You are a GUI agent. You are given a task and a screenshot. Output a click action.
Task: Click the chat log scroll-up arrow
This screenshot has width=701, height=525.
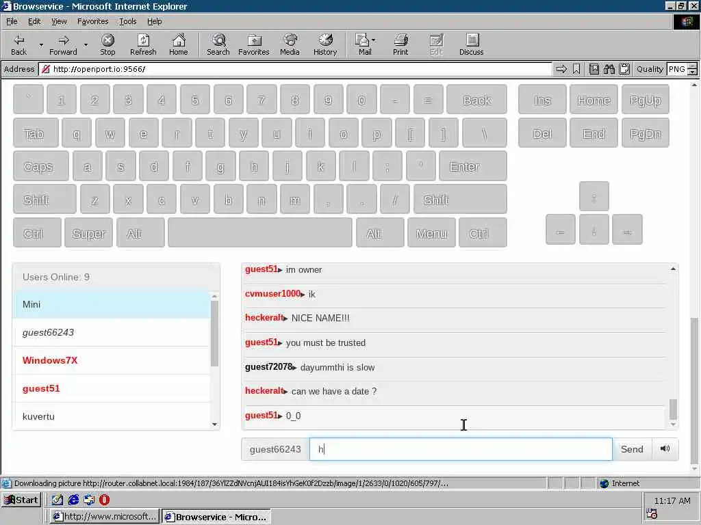coord(673,269)
